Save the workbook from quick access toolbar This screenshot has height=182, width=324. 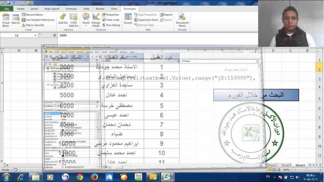coord(8,3)
